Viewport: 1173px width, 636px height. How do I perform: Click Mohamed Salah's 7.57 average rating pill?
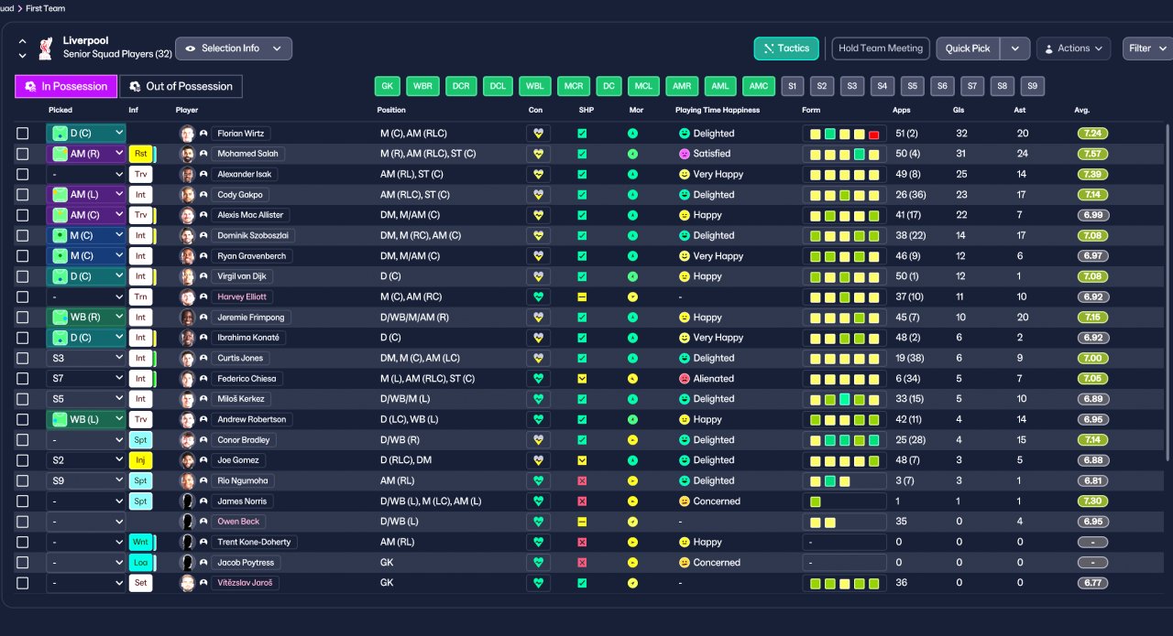pos(1093,154)
